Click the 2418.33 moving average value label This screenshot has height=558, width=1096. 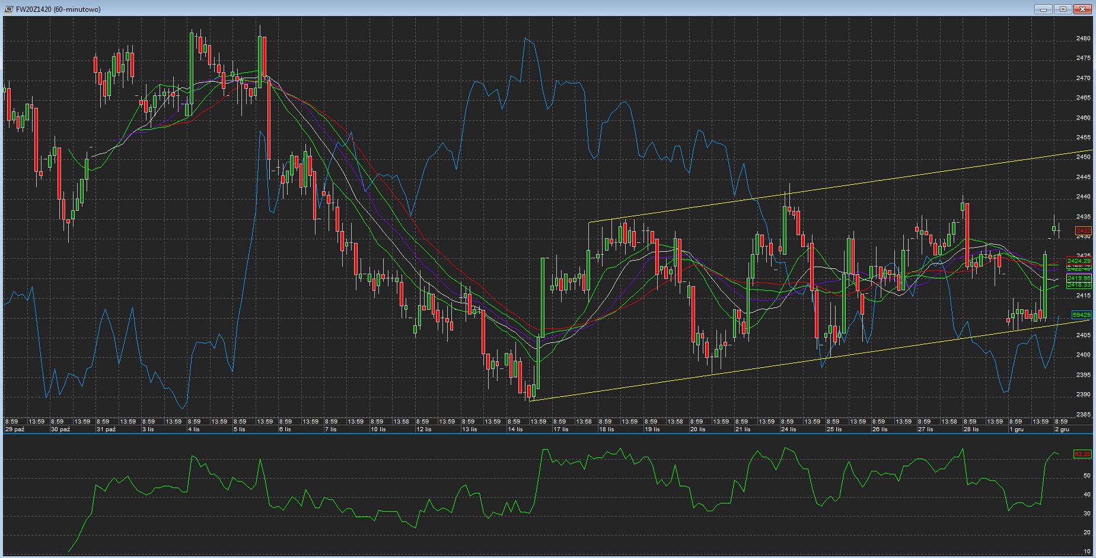coord(1079,285)
